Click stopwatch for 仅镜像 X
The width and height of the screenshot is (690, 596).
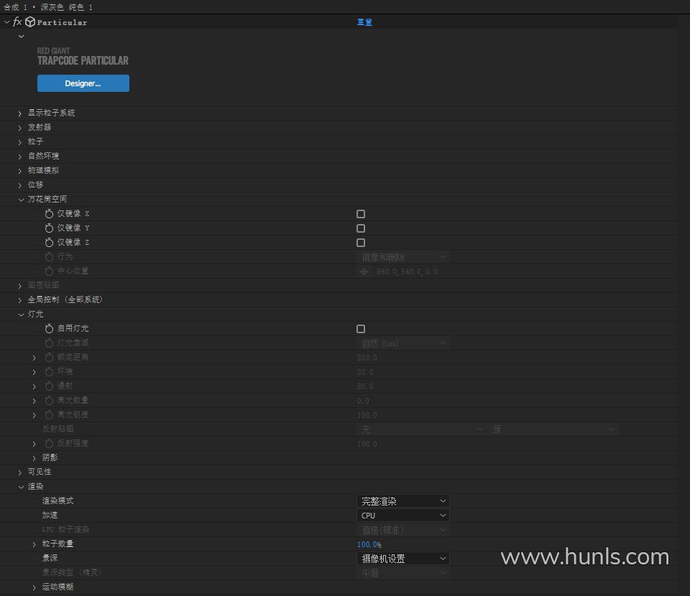click(49, 213)
